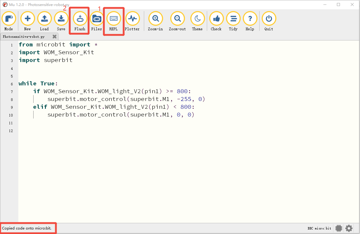Image resolution: width=360 pixels, height=234 pixels.
Task: Click the motor_control line with -255
Action: click(x=126, y=99)
